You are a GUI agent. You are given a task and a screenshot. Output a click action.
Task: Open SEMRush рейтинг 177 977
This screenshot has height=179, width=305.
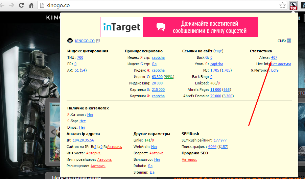pos(220,140)
